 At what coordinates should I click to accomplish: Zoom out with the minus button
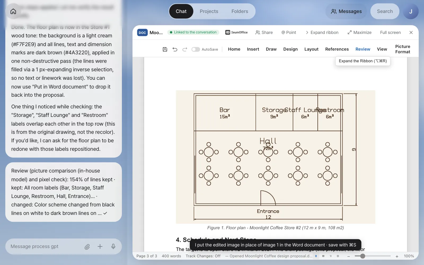click(348, 256)
